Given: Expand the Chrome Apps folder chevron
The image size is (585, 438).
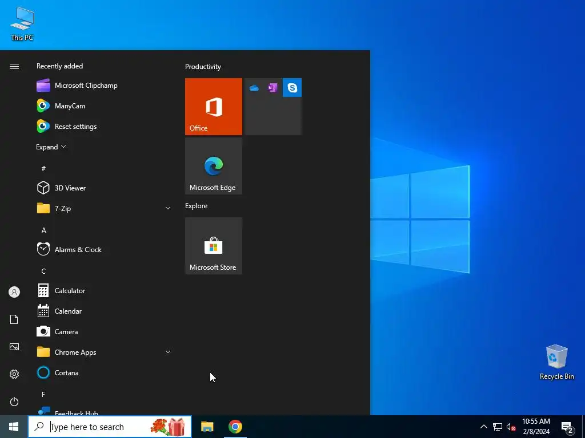Looking at the screenshot, I should [x=168, y=351].
